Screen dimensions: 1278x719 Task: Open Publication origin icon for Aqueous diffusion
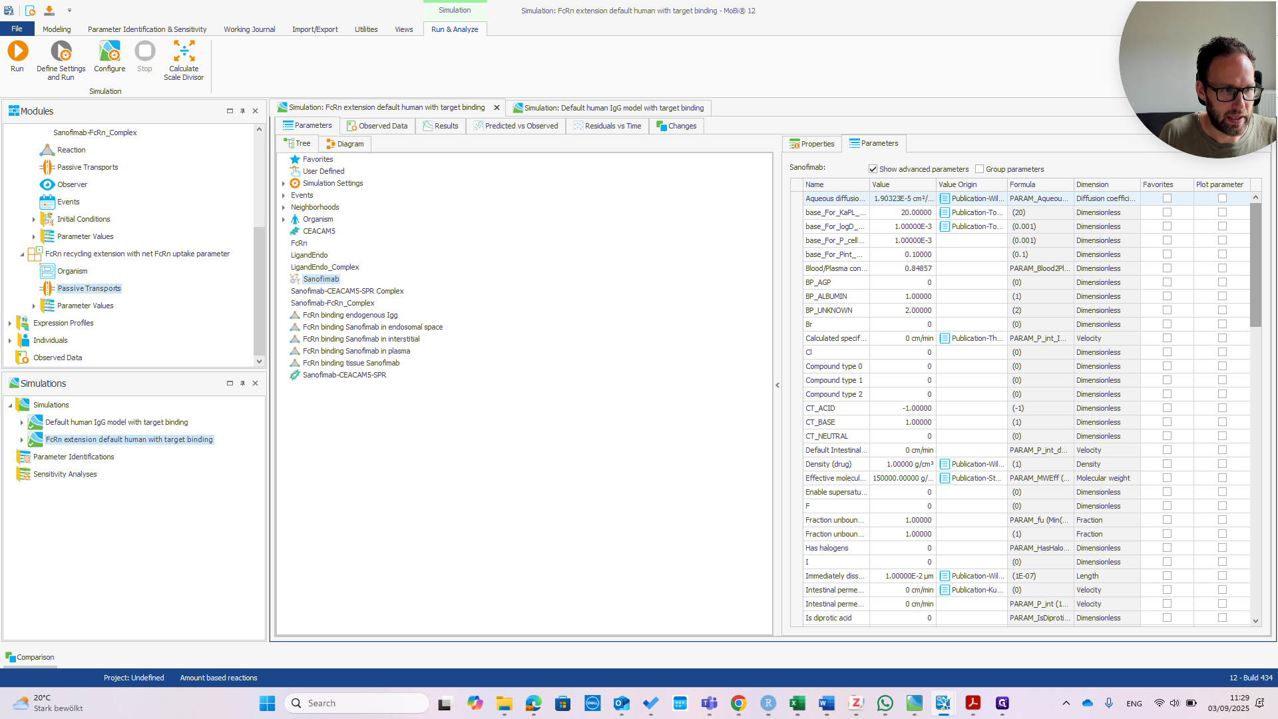(x=945, y=198)
